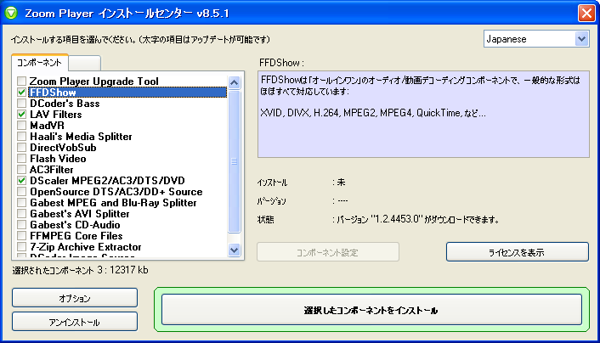Click the アンインストール button
Screen dimensions: 600x343
point(75,322)
